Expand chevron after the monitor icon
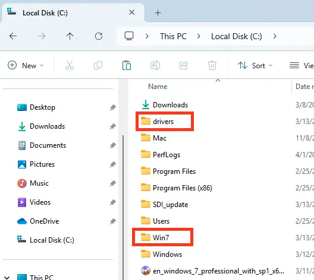 click(147, 36)
